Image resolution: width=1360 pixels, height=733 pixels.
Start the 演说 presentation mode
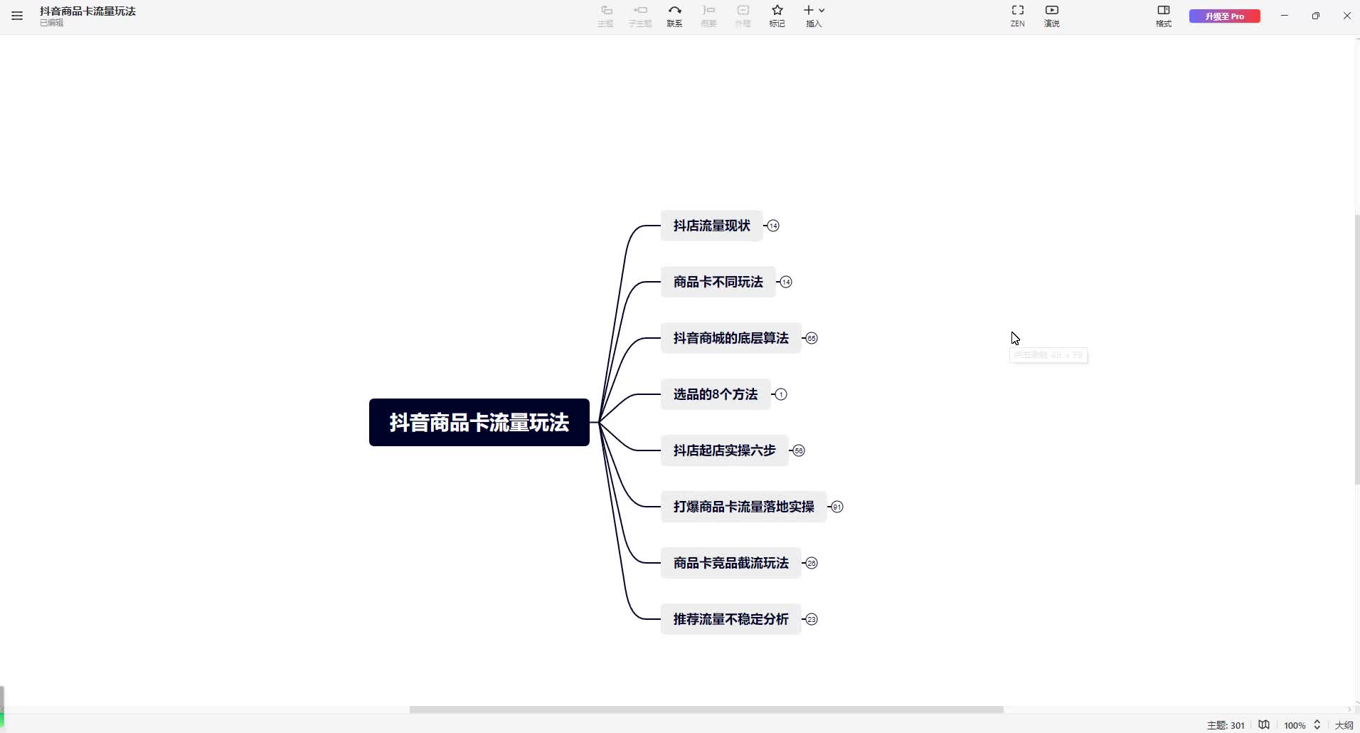1052,16
